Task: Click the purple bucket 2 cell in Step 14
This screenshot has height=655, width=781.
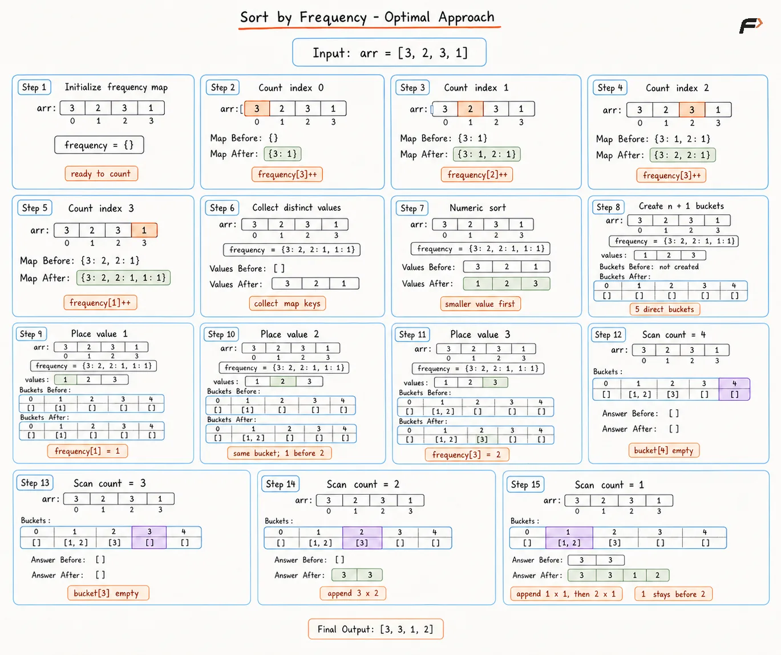Action: click(x=362, y=538)
